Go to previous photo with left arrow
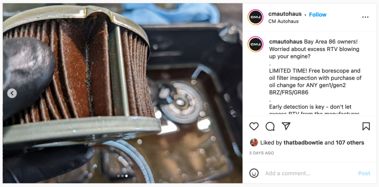Viewport: 379px width, 187px height. pyautogui.click(x=12, y=93)
